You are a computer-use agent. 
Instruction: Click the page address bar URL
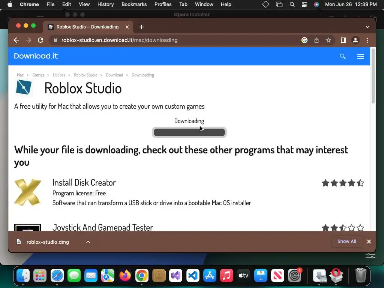(120, 40)
